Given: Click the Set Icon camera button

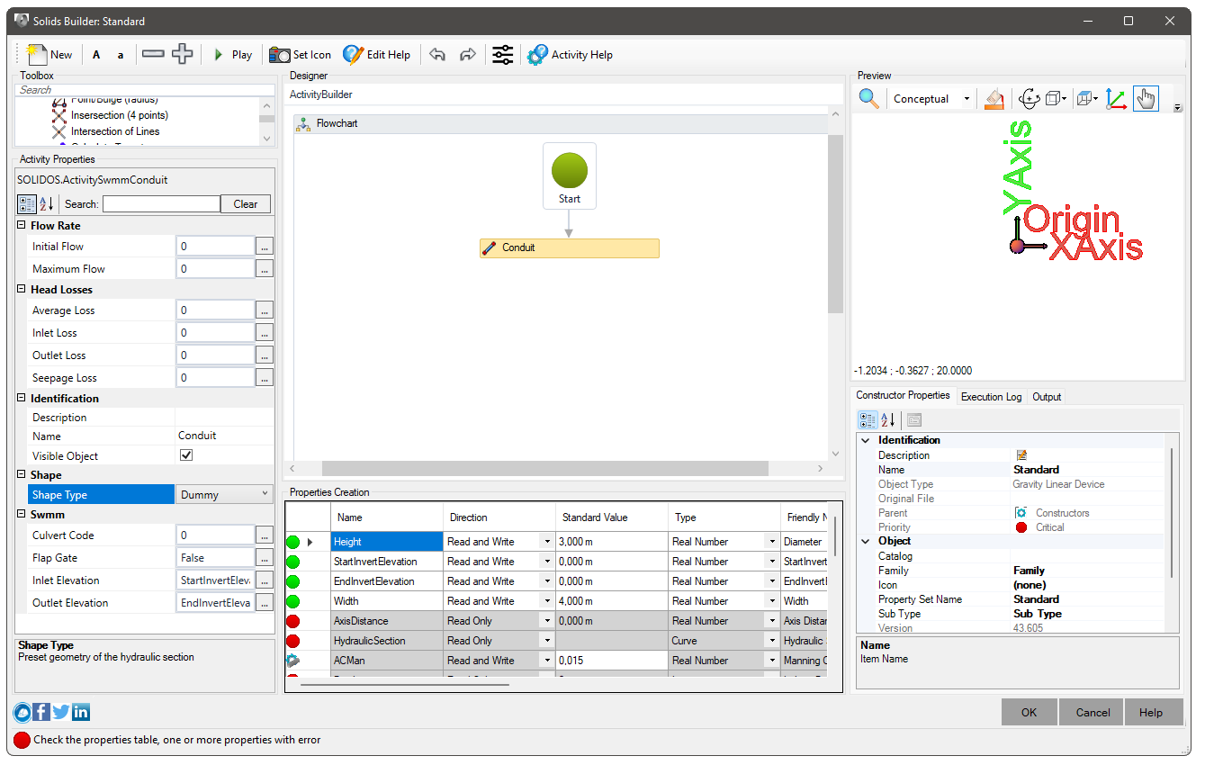Looking at the screenshot, I should [x=301, y=55].
